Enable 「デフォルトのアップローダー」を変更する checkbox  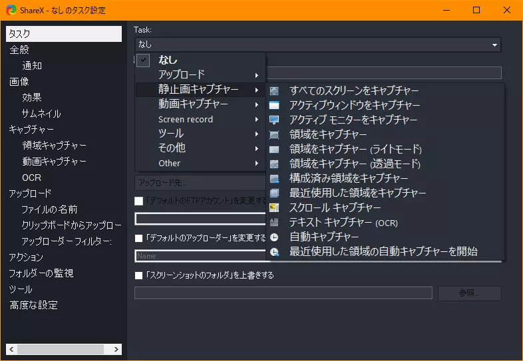(x=138, y=238)
